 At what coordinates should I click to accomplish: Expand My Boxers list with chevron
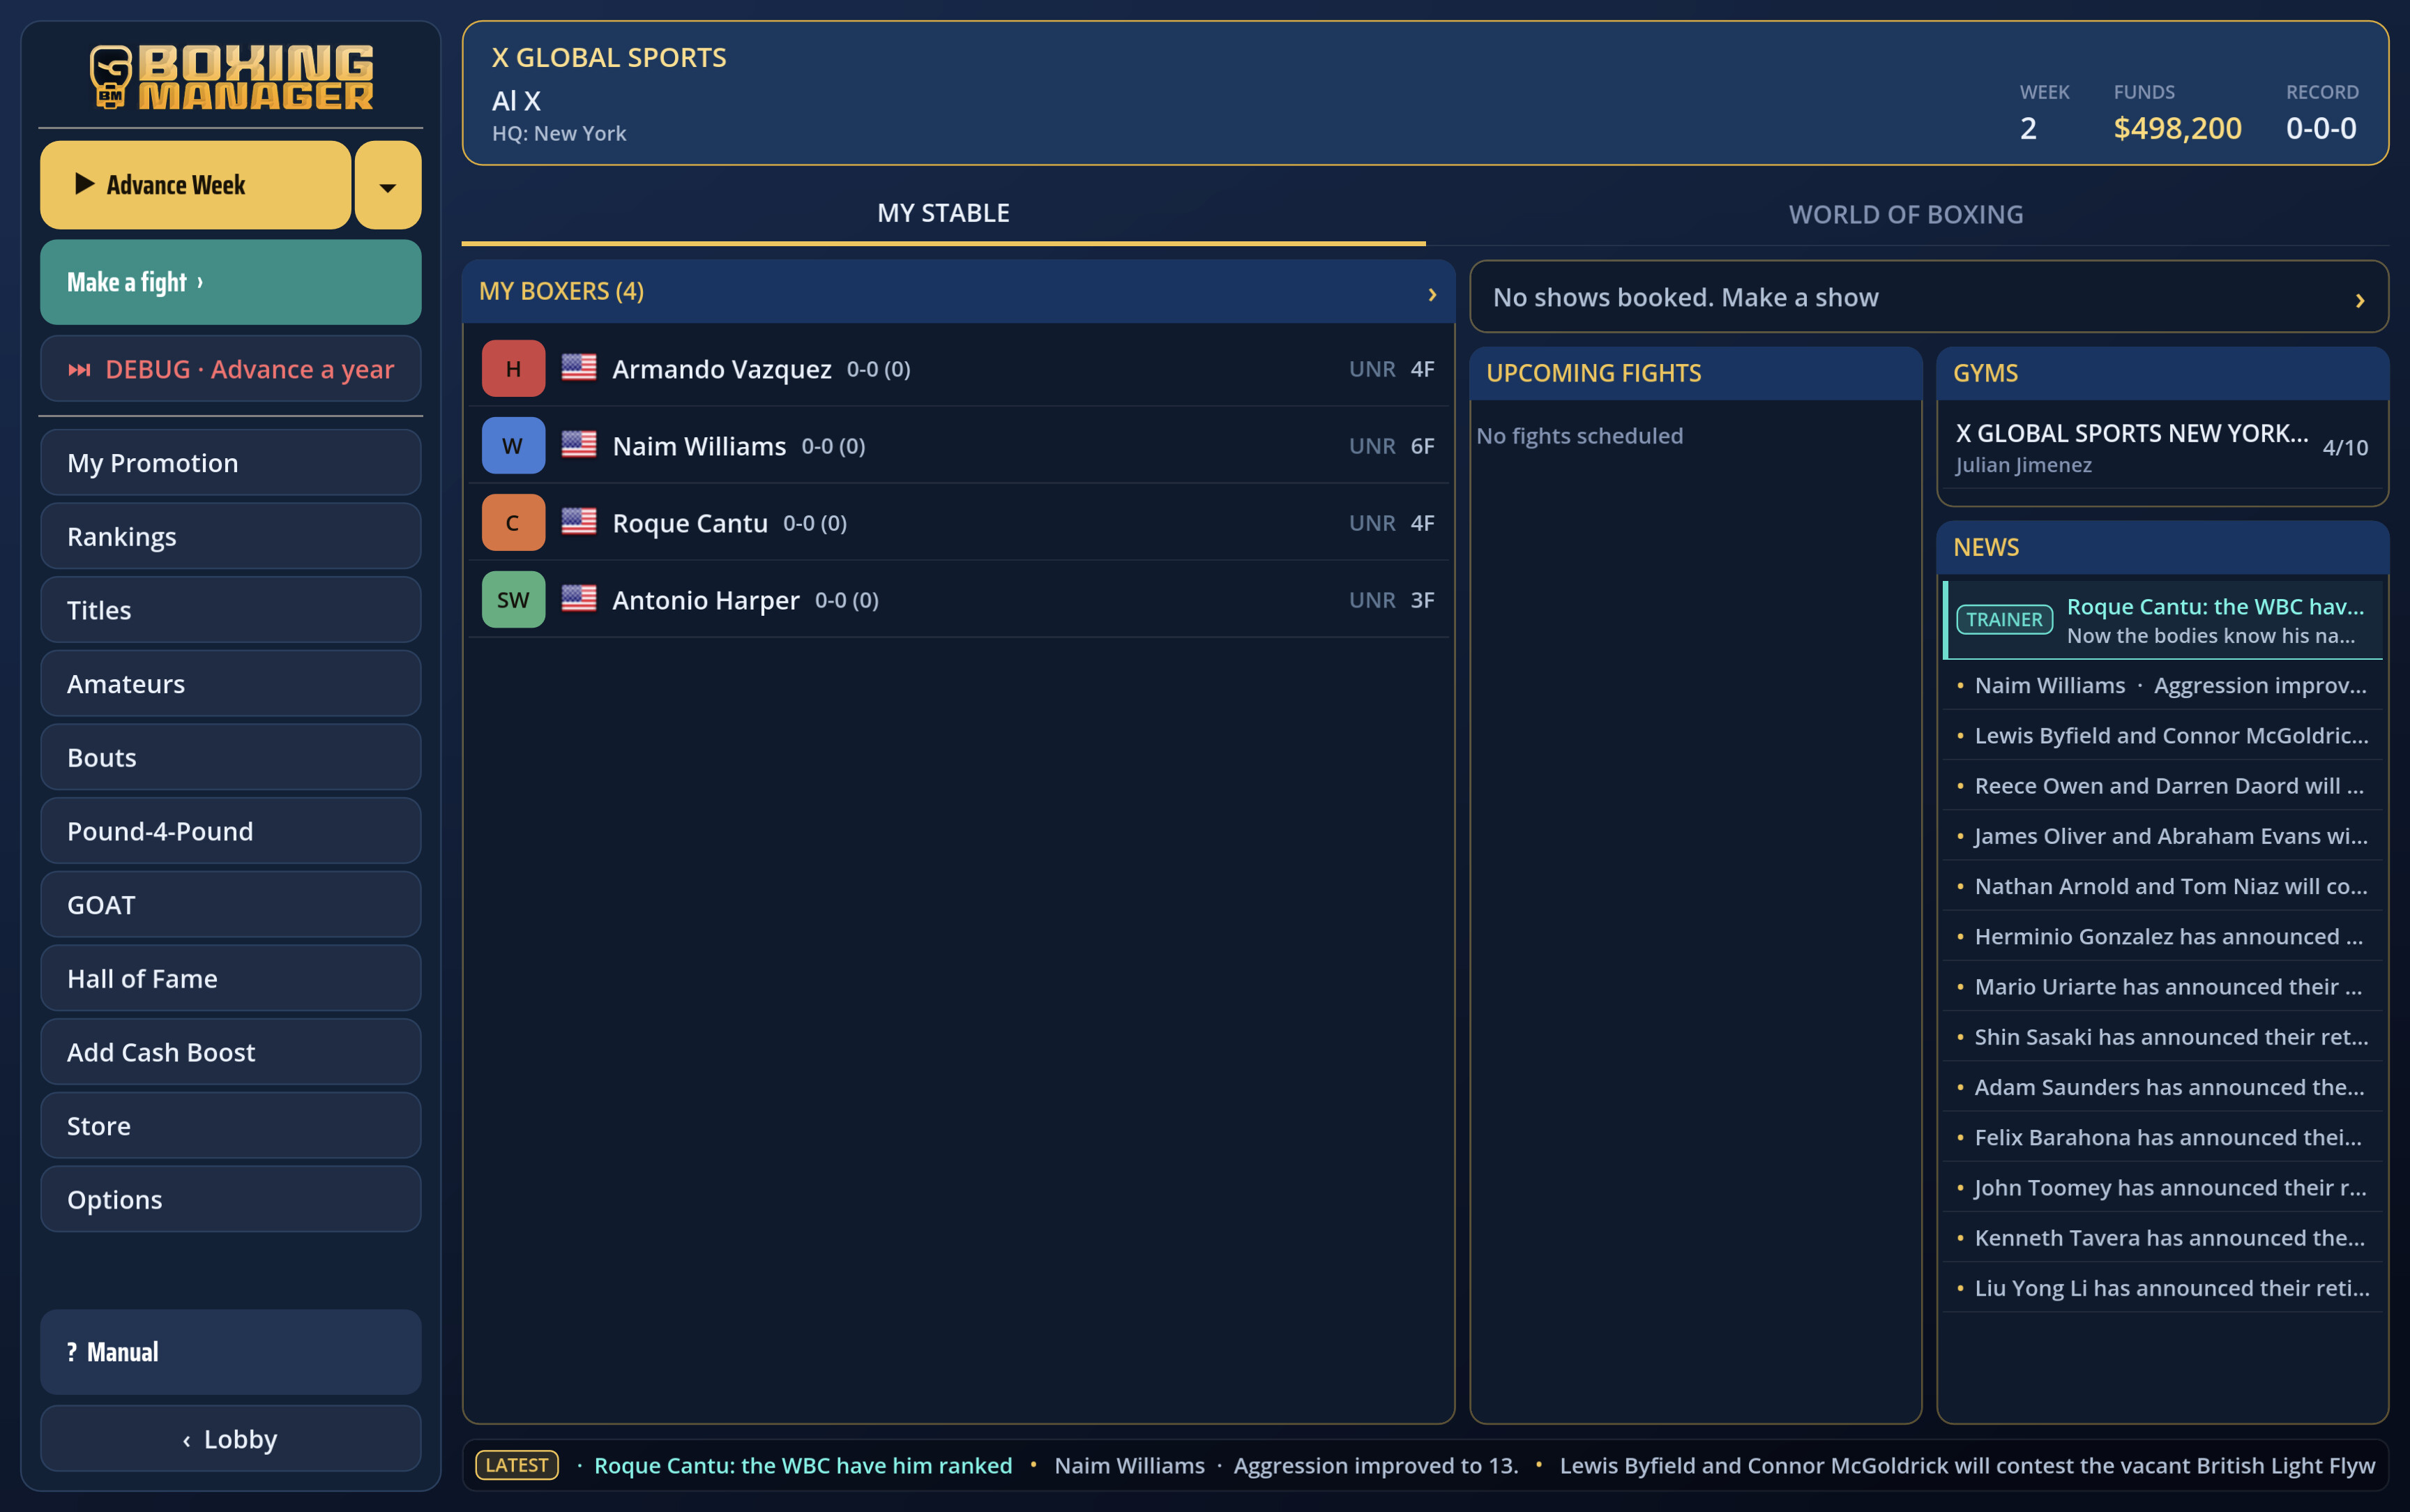point(1432,294)
